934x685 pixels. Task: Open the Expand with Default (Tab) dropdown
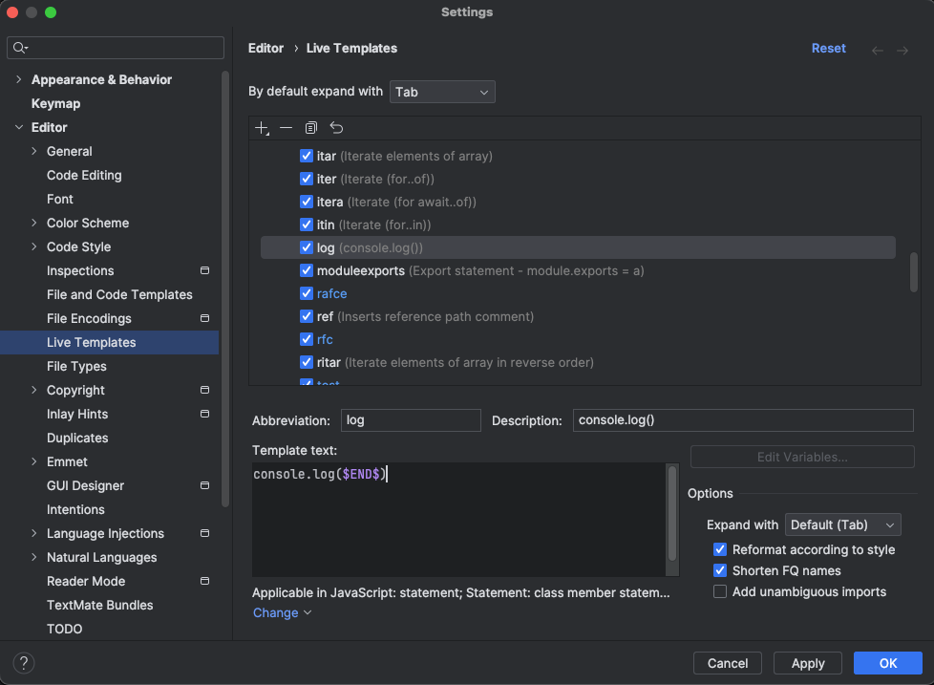(x=842, y=524)
